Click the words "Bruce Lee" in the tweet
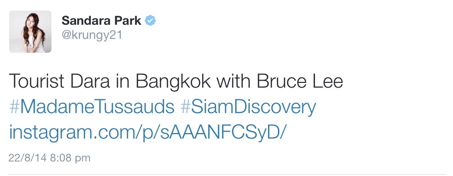This screenshot has height=176, width=453. click(300, 81)
